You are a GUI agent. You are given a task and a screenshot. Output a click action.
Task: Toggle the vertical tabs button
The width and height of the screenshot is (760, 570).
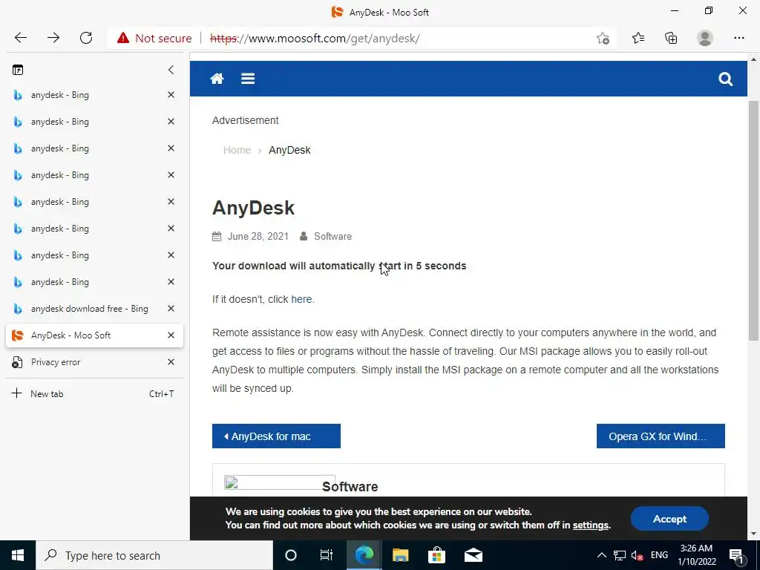point(18,70)
